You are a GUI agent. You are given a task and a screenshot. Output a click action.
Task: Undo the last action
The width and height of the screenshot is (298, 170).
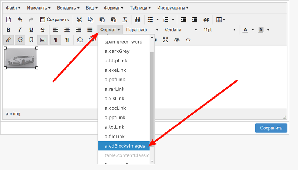[x=20, y=20]
